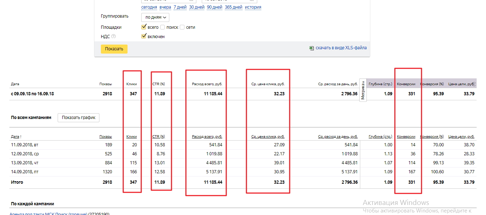The width and height of the screenshot is (486, 215).
Task: Click impressions value '884' for 13.09.2018
Action: (x=108, y=163)
